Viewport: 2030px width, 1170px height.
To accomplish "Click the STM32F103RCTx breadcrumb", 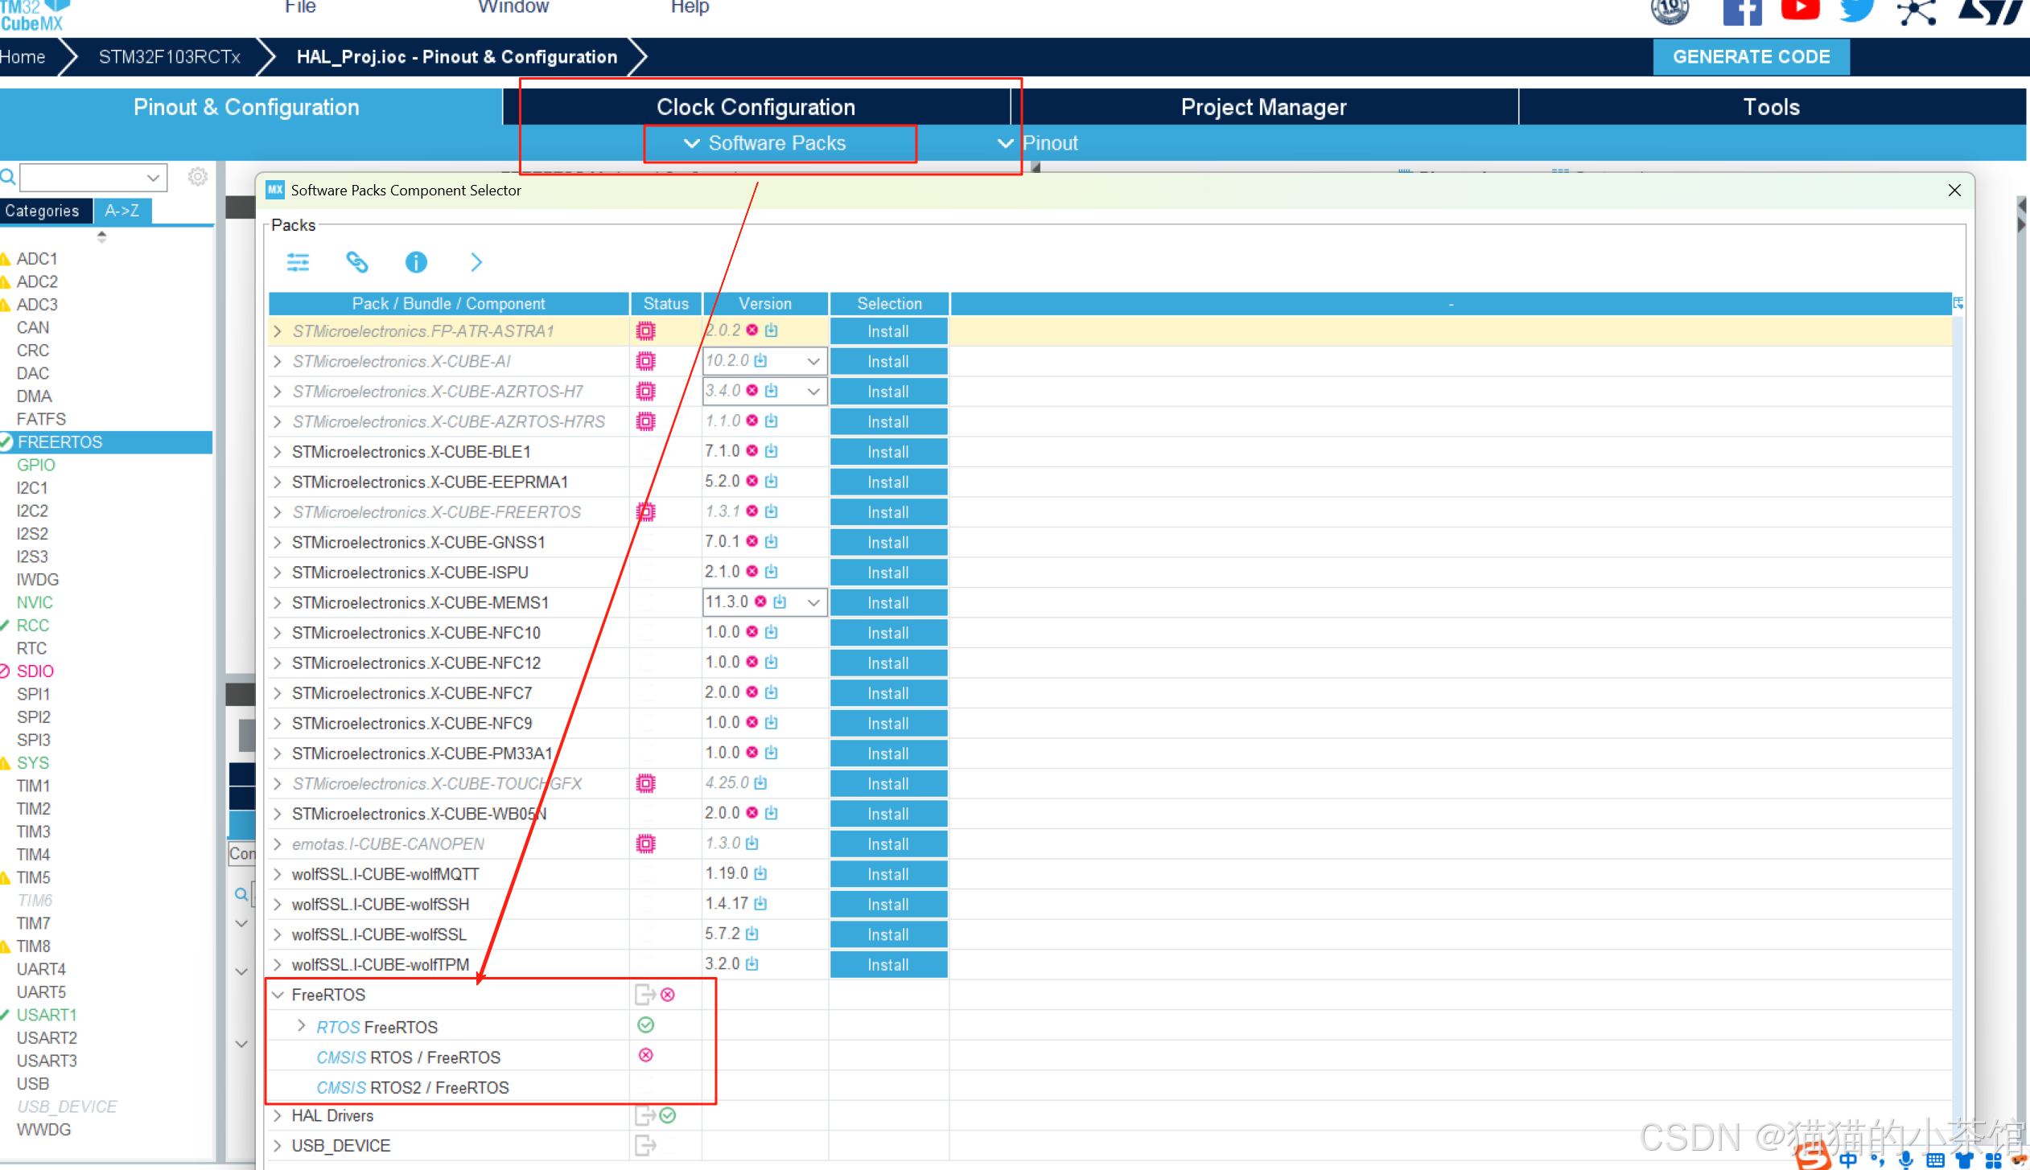I will pos(170,57).
